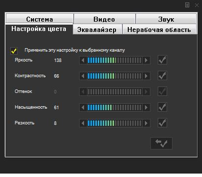This screenshot has width=202, height=177.
Task: Click the Оттенок label
Action: coord(24,91)
